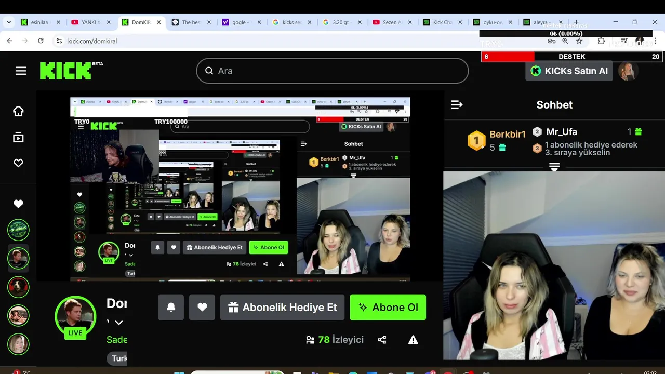Open the password key icon in address bar

[x=551, y=41]
